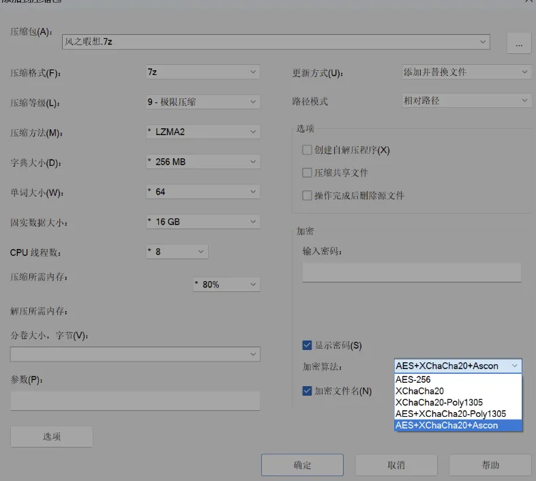Click the 输入密码 password field

click(412, 272)
